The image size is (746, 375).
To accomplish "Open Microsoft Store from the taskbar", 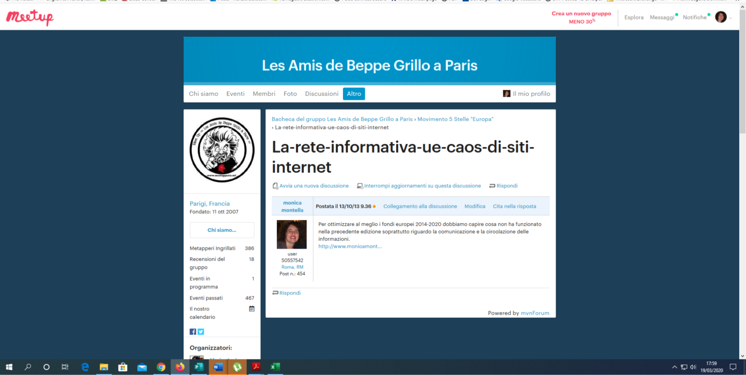I will pos(123,367).
